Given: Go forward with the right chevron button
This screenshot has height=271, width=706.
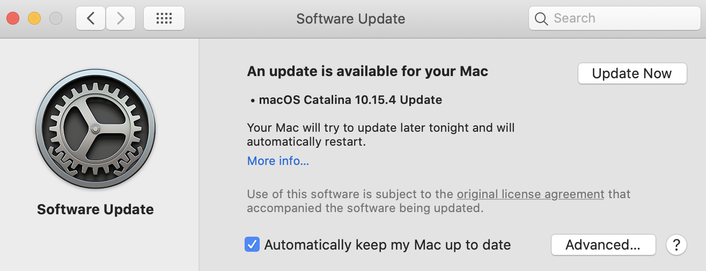Looking at the screenshot, I should [121, 19].
